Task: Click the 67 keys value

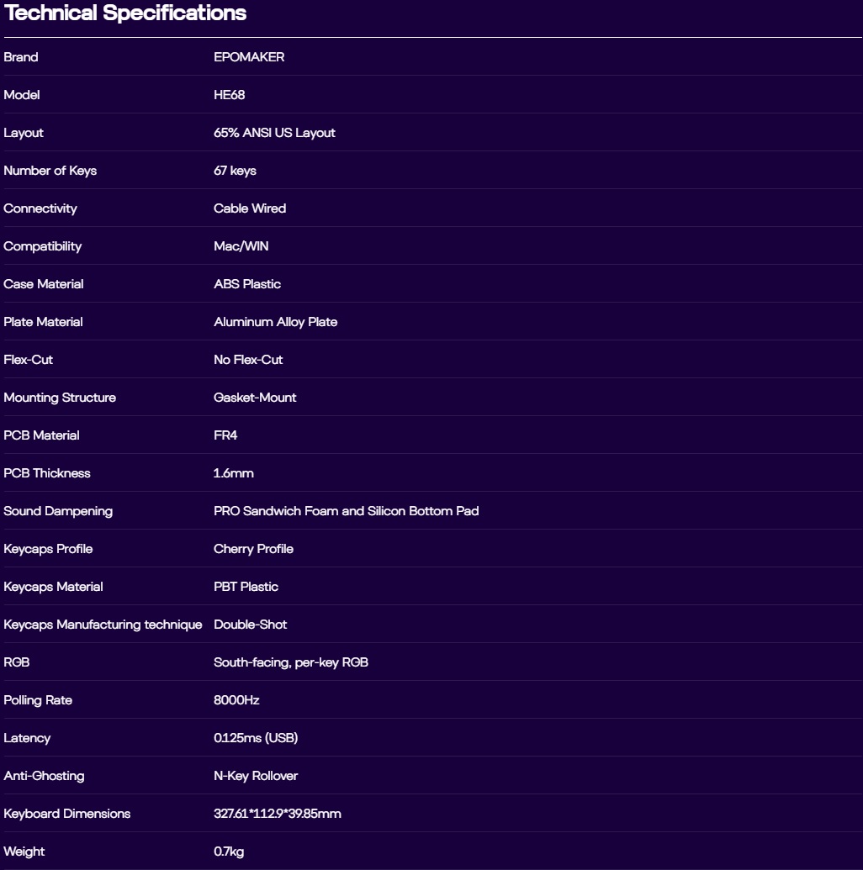Action: tap(235, 171)
